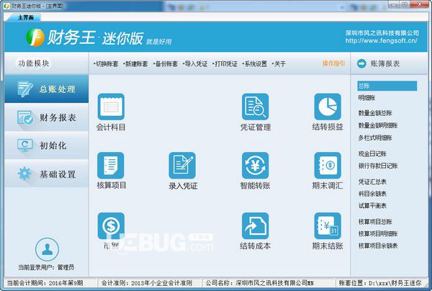Screen dimensions: 432x291
Task: Select 核算项目明细账 in the report list
Action: coord(378,233)
